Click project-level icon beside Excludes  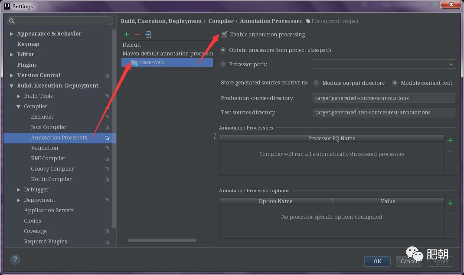pos(107,117)
